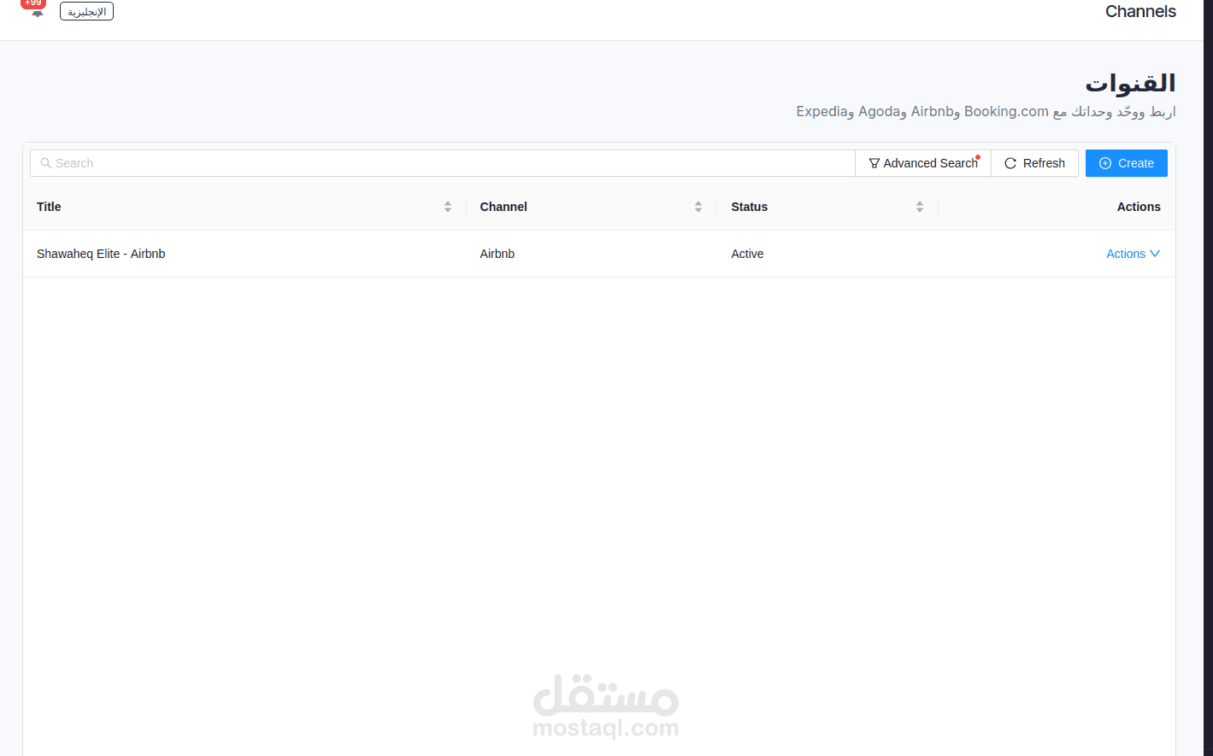Viewport: 1213px width, 756px height.
Task: Click the القنوات page heading
Action: pyautogui.click(x=1130, y=83)
